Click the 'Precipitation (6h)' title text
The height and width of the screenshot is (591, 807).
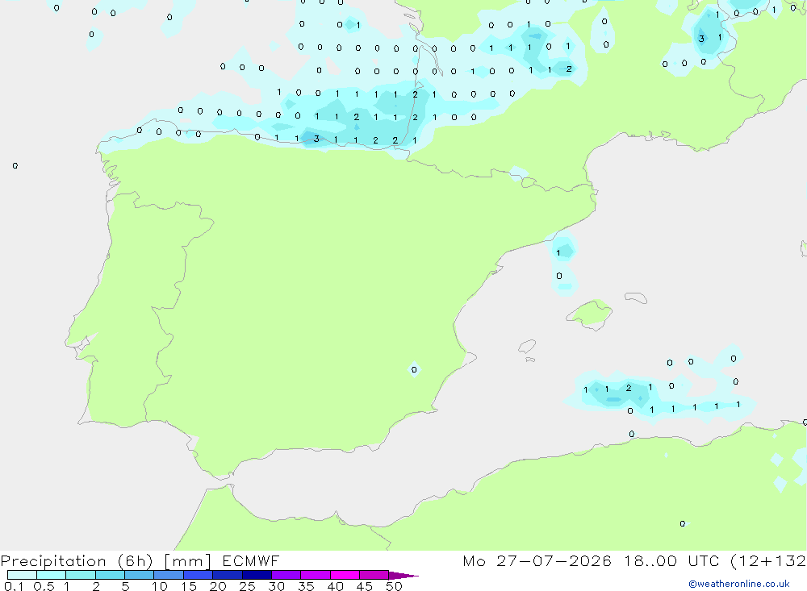77,561
